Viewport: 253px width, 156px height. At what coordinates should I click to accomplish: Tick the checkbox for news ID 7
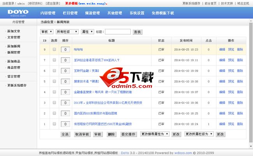54,60
